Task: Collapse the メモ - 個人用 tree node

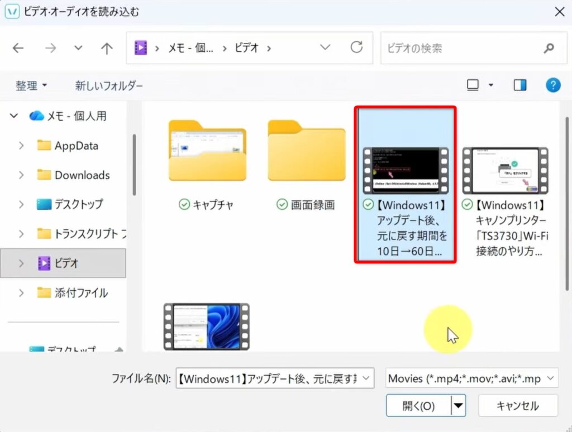Action: point(14,116)
